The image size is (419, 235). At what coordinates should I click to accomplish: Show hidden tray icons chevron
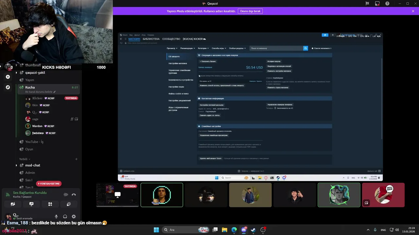[368, 230]
